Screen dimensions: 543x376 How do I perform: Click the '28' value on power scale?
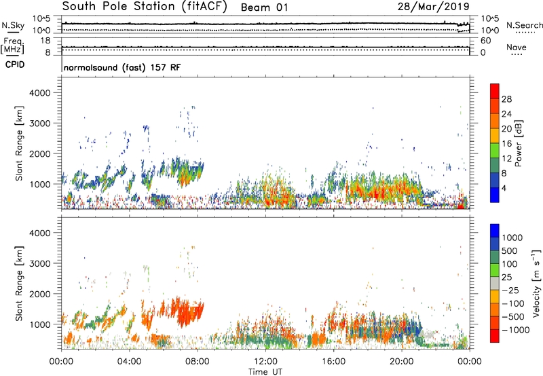point(506,99)
